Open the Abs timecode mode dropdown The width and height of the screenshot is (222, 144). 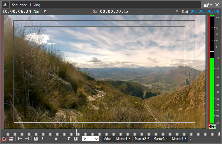pyautogui.click(x=45, y=12)
